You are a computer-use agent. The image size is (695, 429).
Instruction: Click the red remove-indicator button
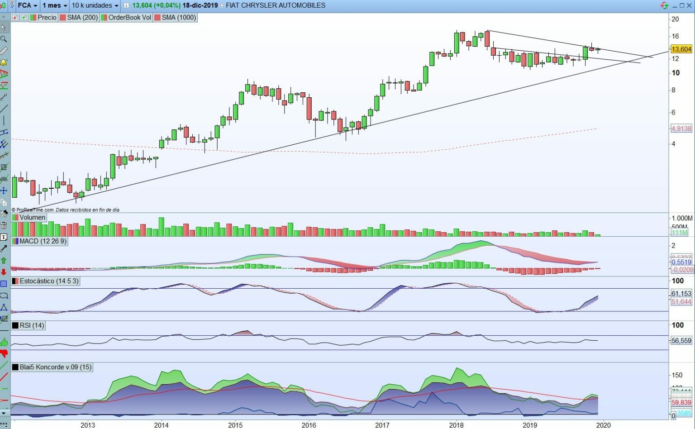(15, 18)
